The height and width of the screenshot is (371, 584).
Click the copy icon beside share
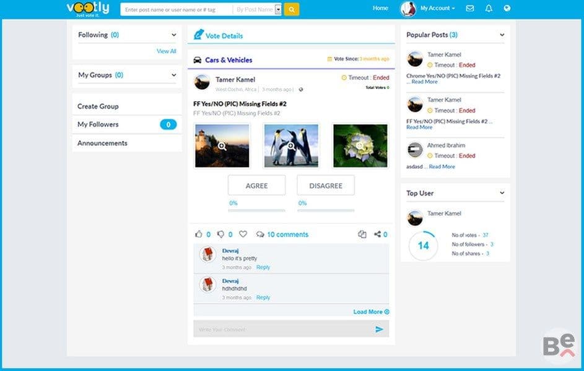click(362, 234)
